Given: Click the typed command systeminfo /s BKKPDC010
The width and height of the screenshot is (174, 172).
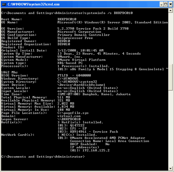Looking at the screenshot, I should (x=109, y=13).
